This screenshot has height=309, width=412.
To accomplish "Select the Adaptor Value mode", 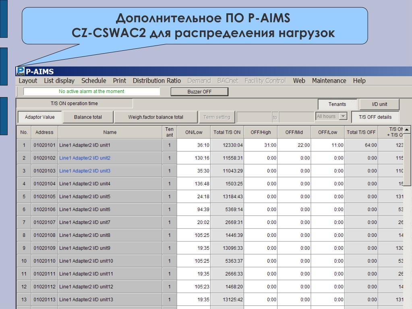I will pyautogui.click(x=40, y=117).
